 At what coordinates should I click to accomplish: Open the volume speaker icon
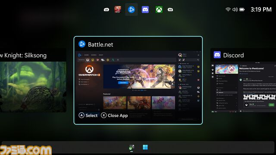[235, 9]
